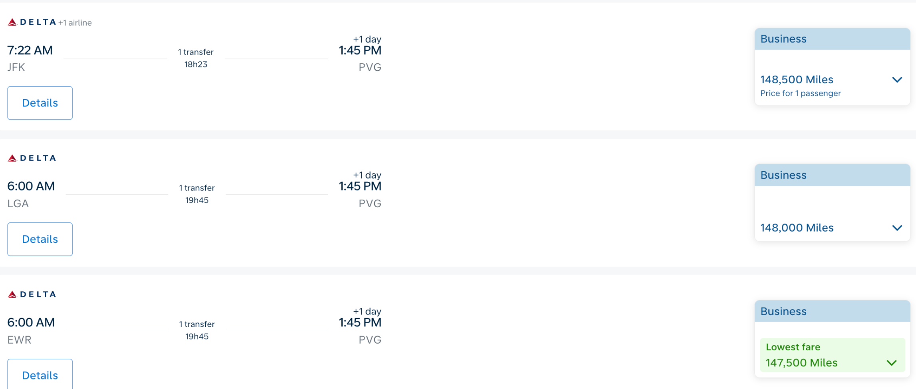This screenshot has height=389, width=916.
Task: Click the "+1 airline" label beside Delta
Action: tap(75, 23)
